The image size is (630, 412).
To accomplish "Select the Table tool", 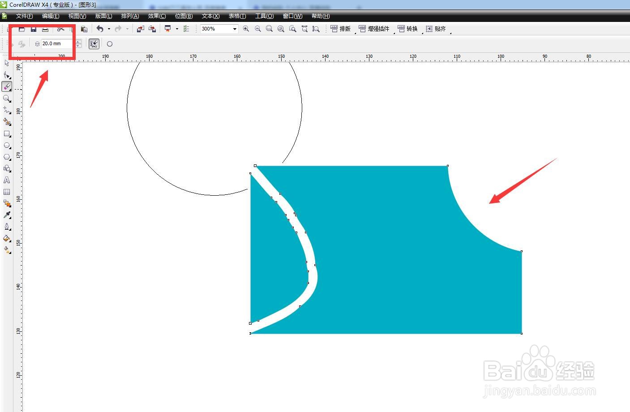I will pos(7,192).
